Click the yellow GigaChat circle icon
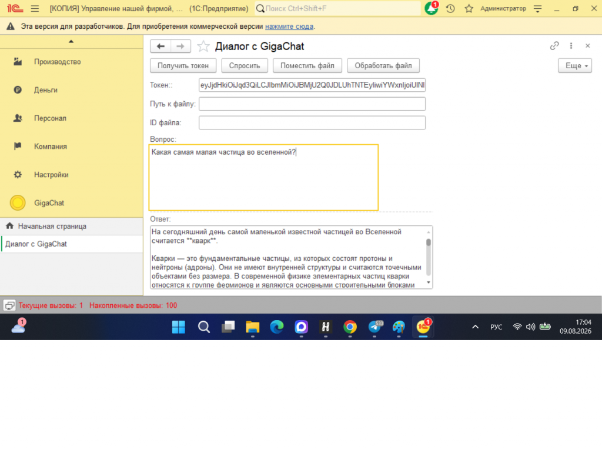The image size is (602, 449). coord(18,202)
